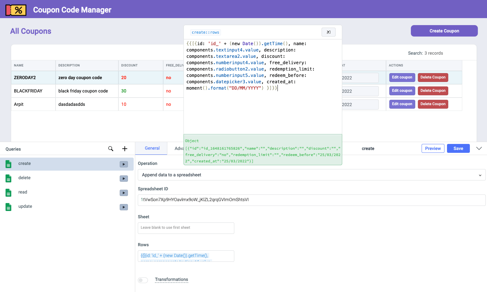487x292 pixels.
Task: Add a new query with plus icon
Action: (x=125, y=149)
